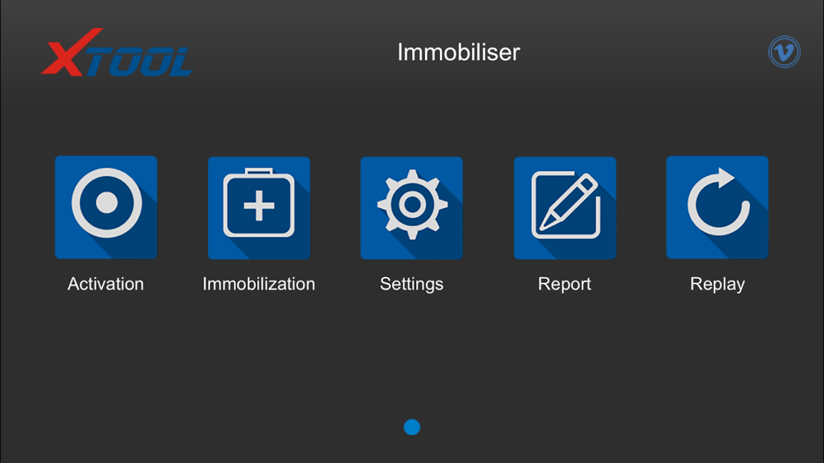The width and height of the screenshot is (824, 463).
Task: Click the Replay text label
Action: click(717, 284)
